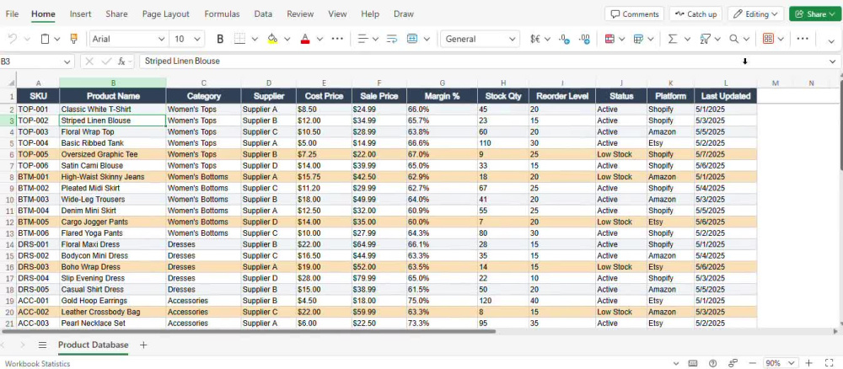Screen dimensions: 843x369
Task: Switch to Page Layout tab
Action: (x=165, y=14)
